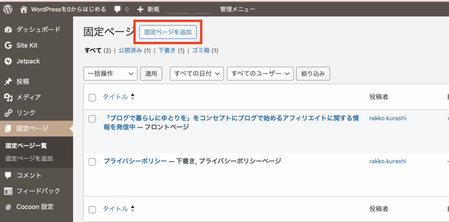Viewport: 449px width, 222px height.
Task: Click the コメント speech bubble icon
Action: 8,175
